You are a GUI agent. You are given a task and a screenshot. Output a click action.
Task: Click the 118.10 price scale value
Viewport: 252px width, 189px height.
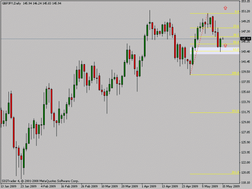pyautogui.click(x=246, y=183)
